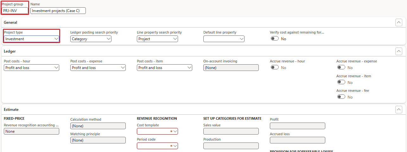
Task: Click the Calculation method field
Action: [x=98, y=126]
